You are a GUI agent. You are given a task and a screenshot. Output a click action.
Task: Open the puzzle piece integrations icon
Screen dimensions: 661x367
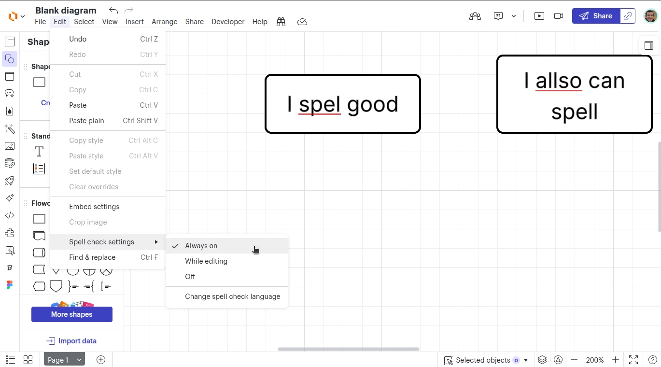pyautogui.click(x=10, y=233)
